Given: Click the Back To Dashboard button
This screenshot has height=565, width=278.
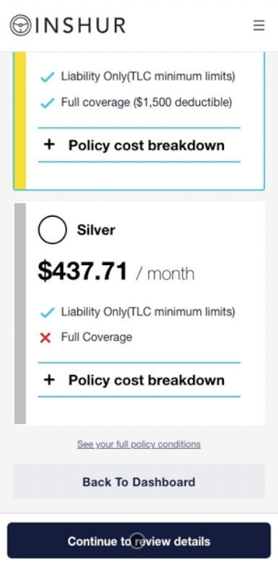Looking at the screenshot, I should (139, 481).
